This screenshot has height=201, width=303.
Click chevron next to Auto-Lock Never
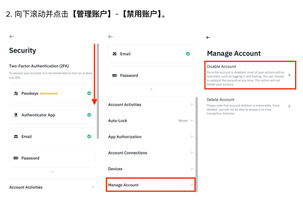coord(192,121)
